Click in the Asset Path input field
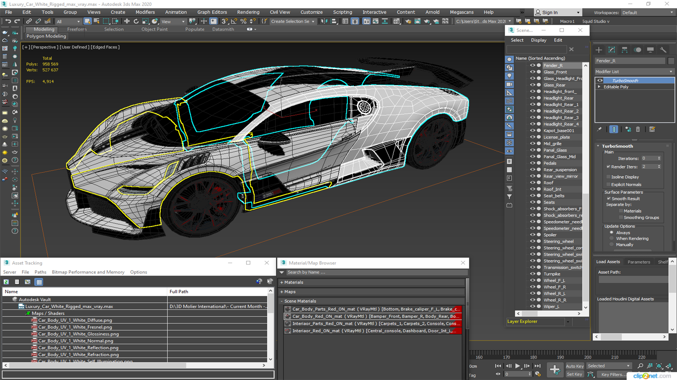Screen dimensions: 677x380 633,279
